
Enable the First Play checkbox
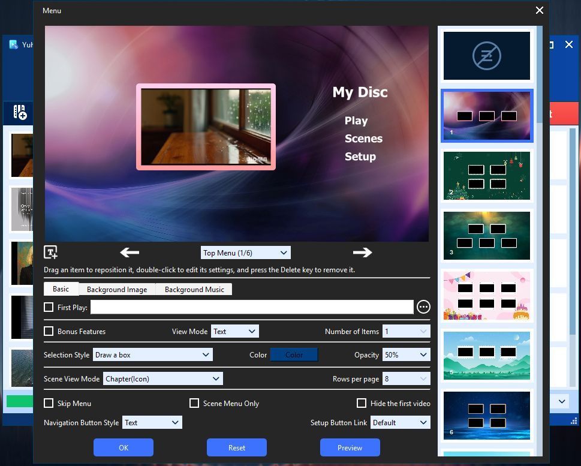[49, 307]
